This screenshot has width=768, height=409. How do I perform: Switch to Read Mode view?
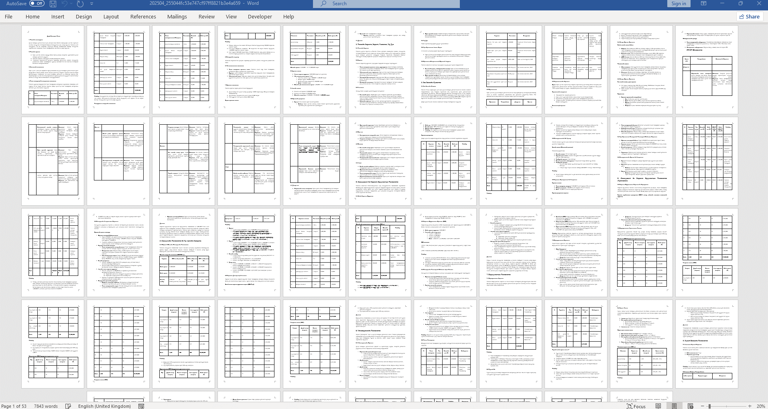click(658, 406)
